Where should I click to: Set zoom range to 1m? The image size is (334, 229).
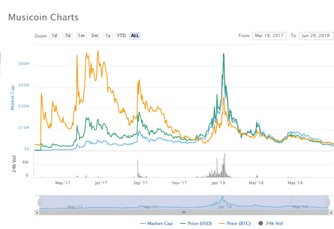click(81, 36)
